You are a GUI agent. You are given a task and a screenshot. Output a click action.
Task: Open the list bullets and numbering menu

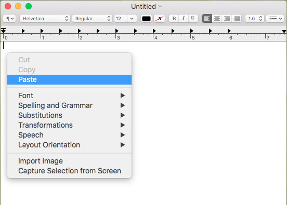click(x=275, y=19)
